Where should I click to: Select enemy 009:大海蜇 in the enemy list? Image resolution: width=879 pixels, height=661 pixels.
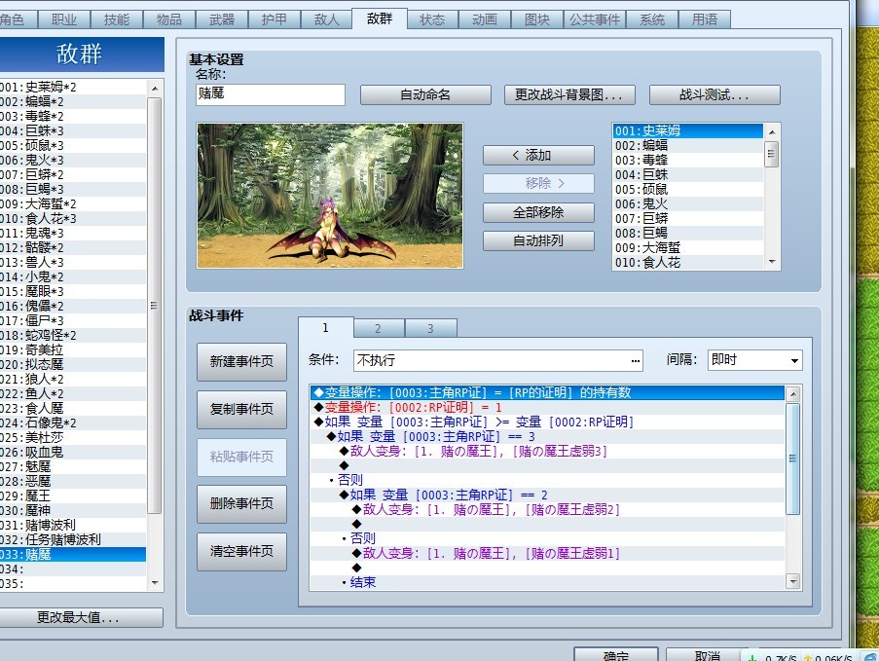[x=688, y=248]
